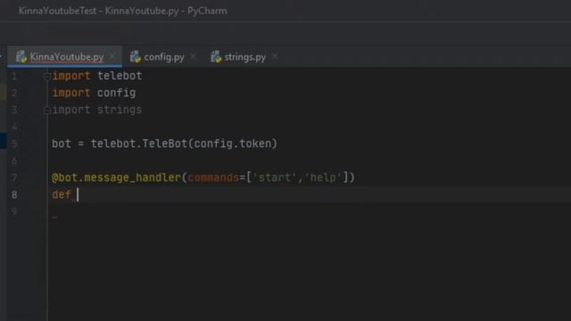Click '@bot.message_handler' decorator text
This screenshot has width=571, height=321.
click(x=117, y=178)
